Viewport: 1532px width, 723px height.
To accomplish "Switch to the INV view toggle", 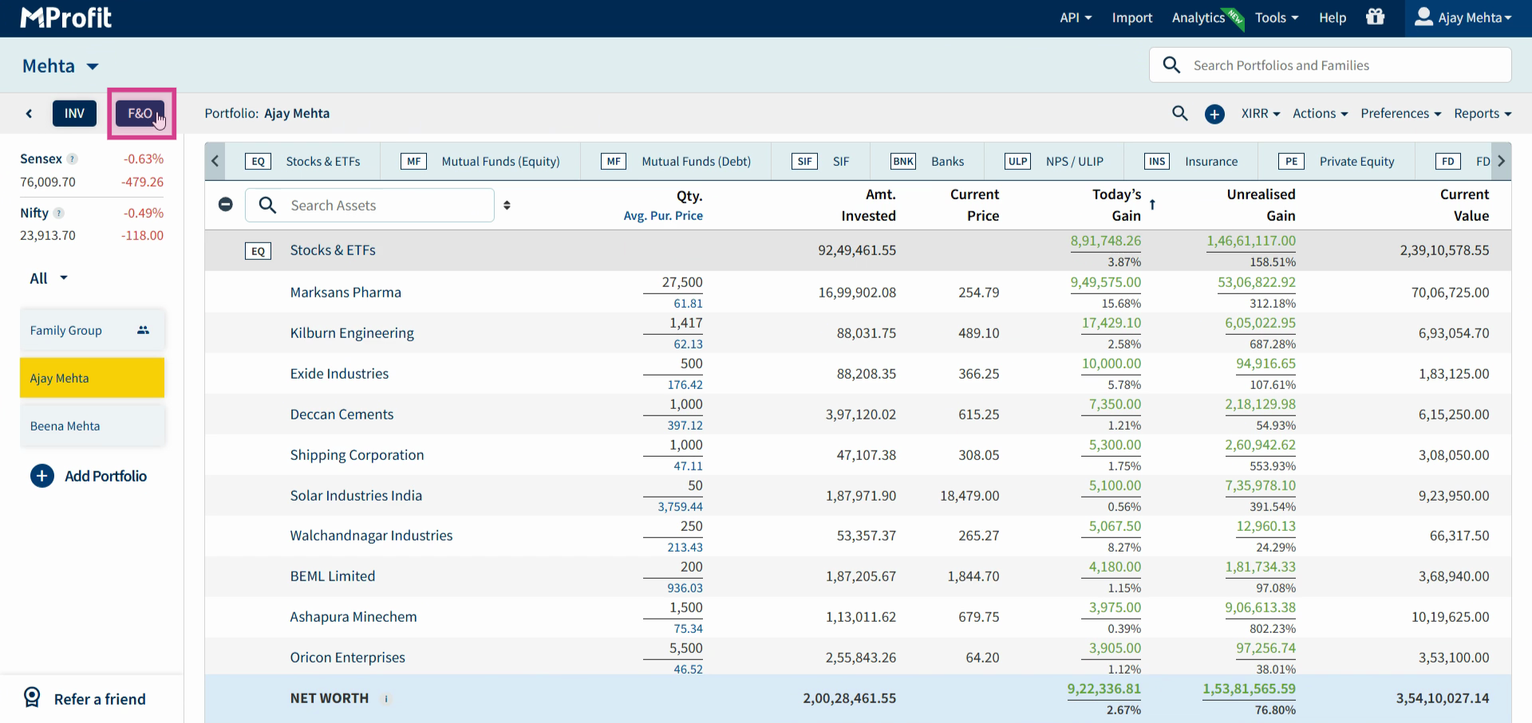I will (74, 113).
